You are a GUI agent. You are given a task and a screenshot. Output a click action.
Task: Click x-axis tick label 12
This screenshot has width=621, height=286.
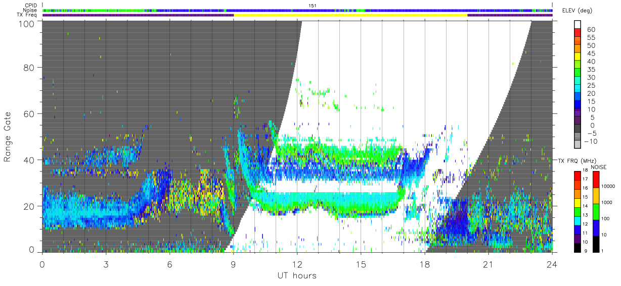click(x=297, y=264)
